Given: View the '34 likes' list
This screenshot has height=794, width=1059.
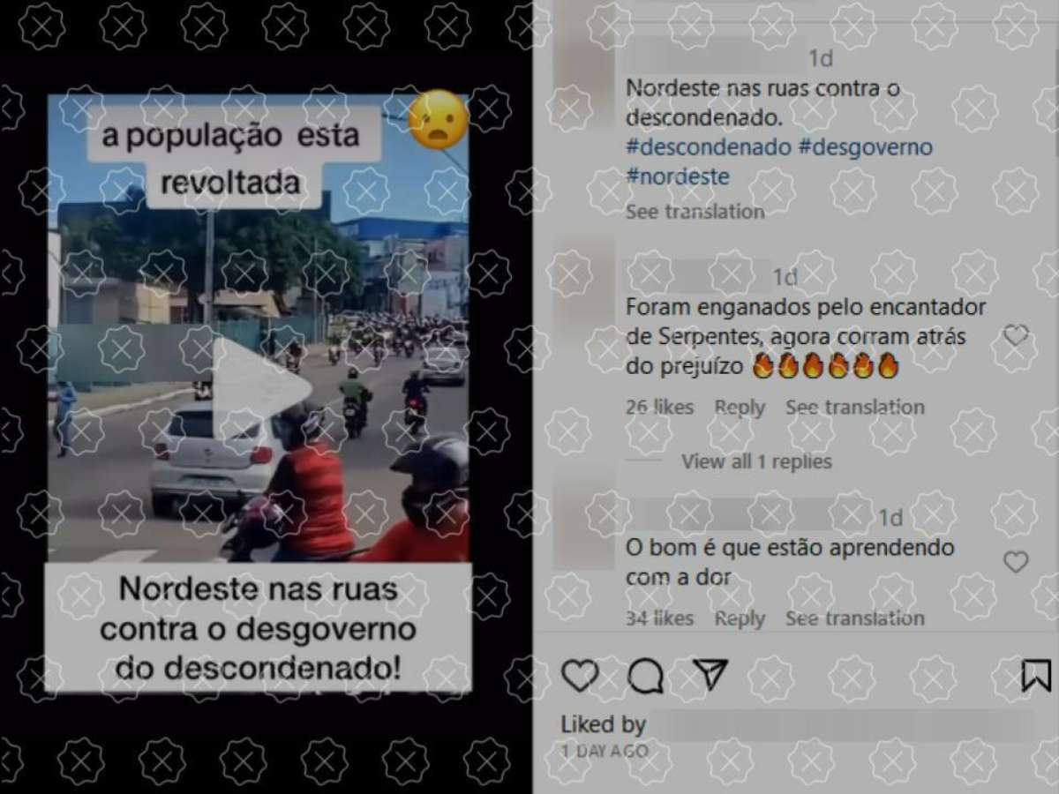Looking at the screenshot, I should pyautogui.click(x=660, y=618).
